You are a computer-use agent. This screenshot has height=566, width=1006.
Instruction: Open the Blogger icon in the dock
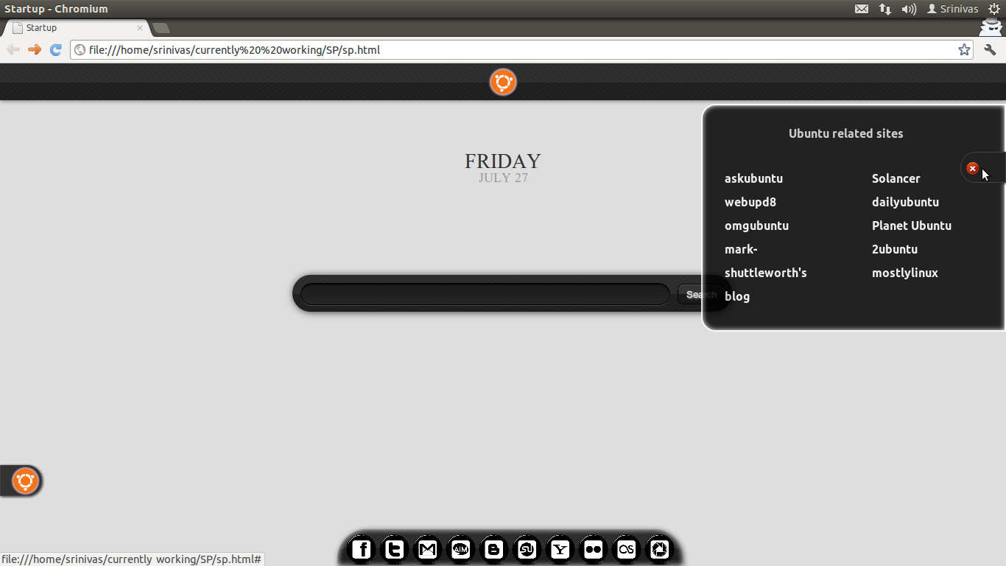pos(493,549)
